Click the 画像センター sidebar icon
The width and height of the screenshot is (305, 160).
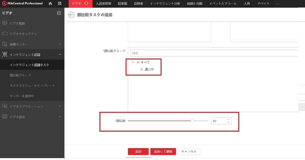click(5, 44)
